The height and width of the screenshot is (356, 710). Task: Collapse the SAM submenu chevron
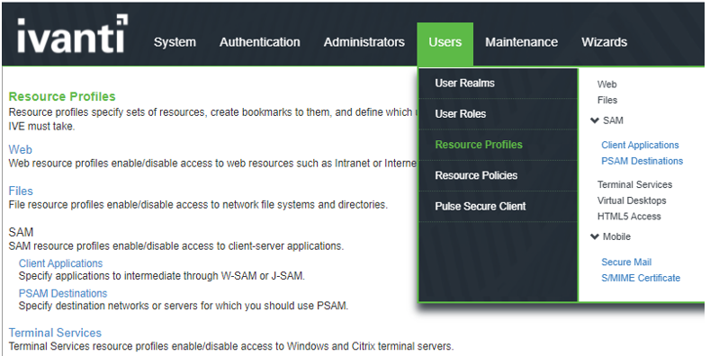click(x=595, y=120)
